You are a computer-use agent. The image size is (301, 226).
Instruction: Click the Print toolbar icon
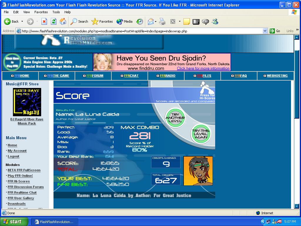[162, 21]
